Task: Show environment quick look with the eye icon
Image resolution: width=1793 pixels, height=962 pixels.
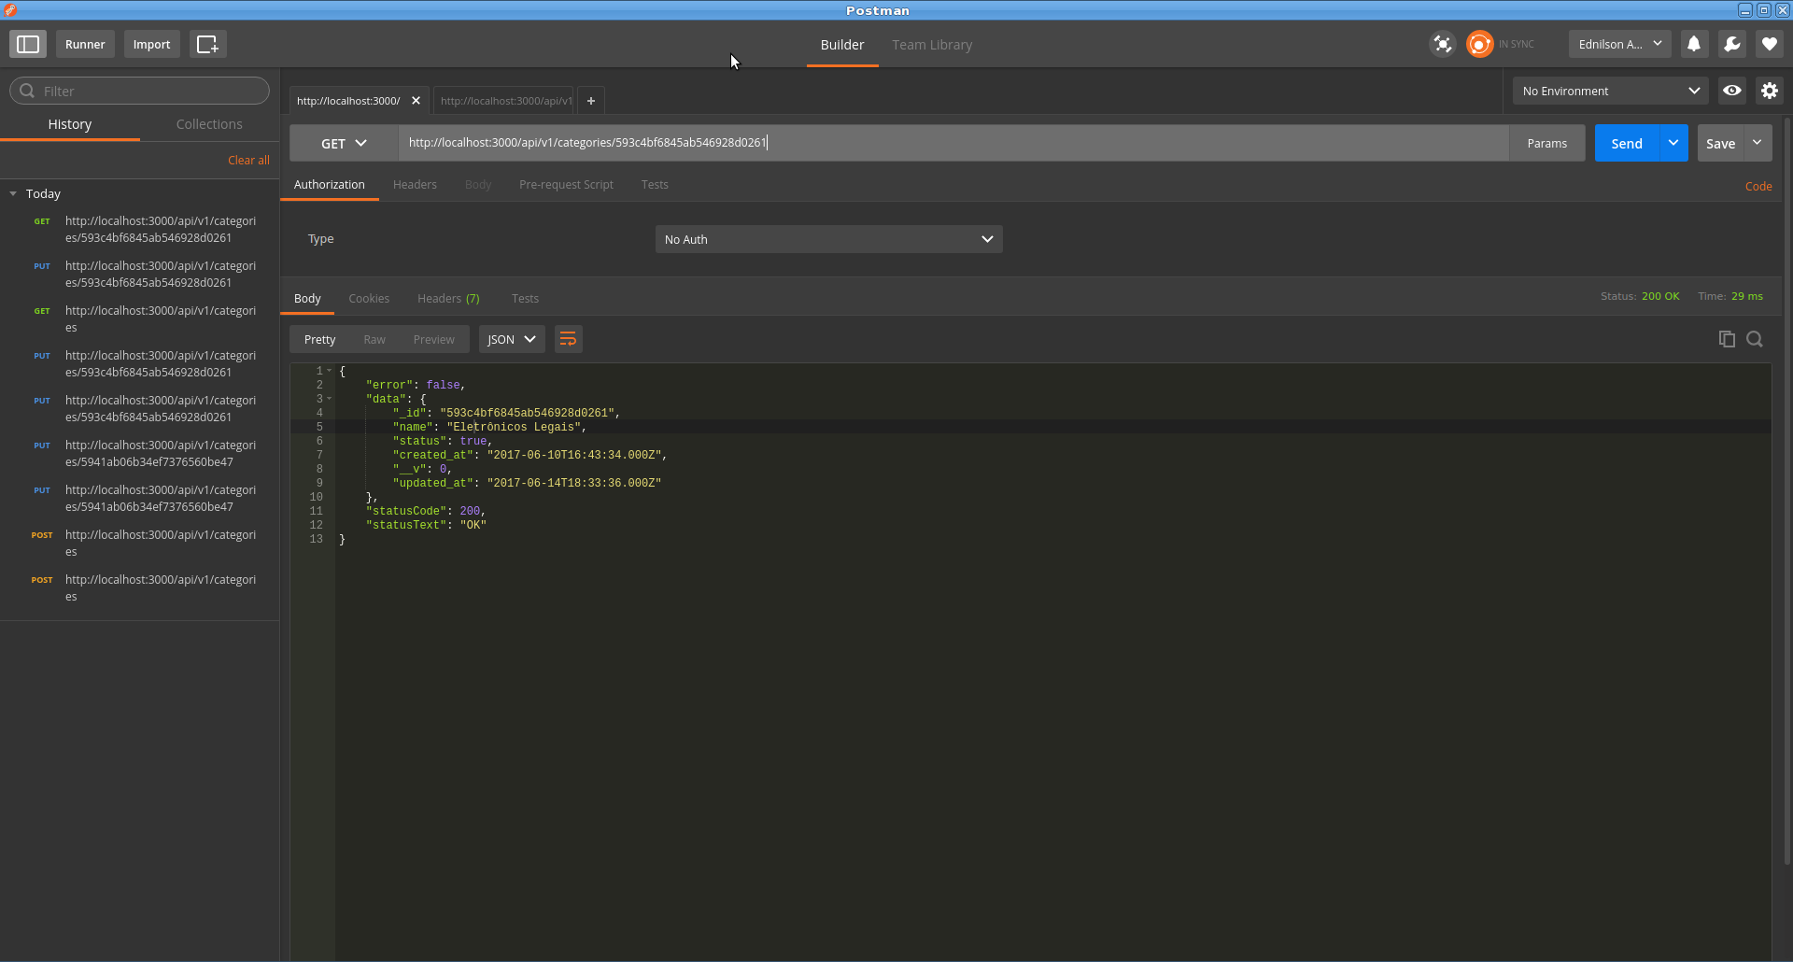Action: [1732, 90]
